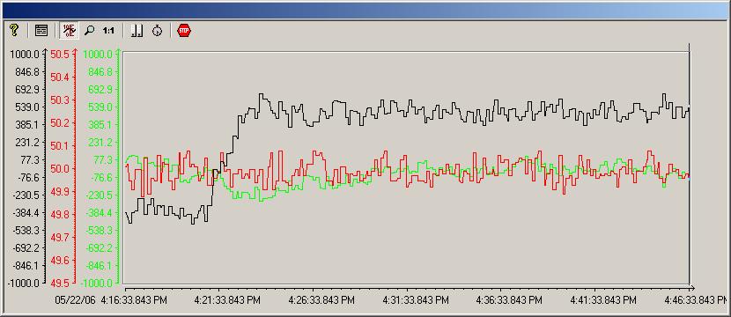Click the red axis value 49.8
The width and height of the screenshot is (731, 317).
tap(60, 215)
